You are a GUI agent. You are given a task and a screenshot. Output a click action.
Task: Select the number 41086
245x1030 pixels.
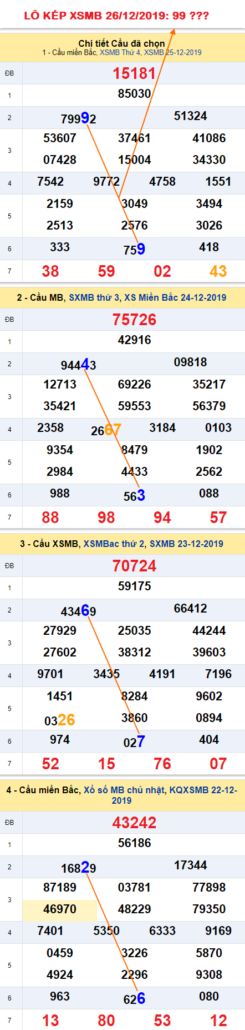[x=209, y=138]
